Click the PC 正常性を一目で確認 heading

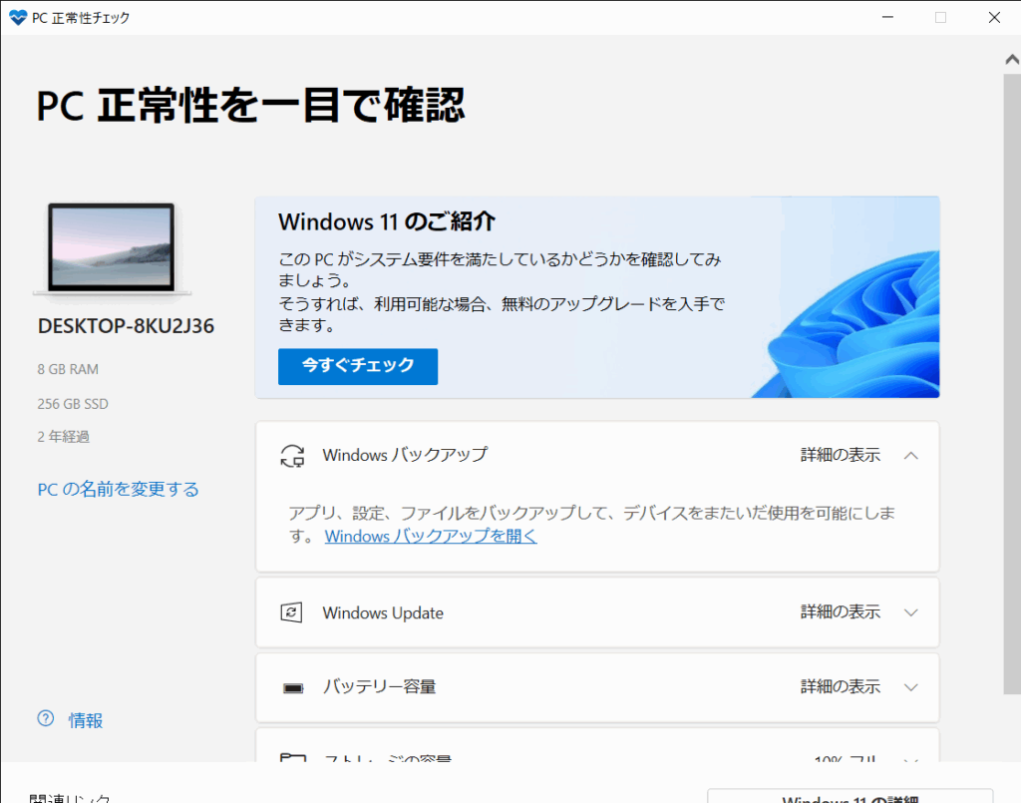(250, 106)
